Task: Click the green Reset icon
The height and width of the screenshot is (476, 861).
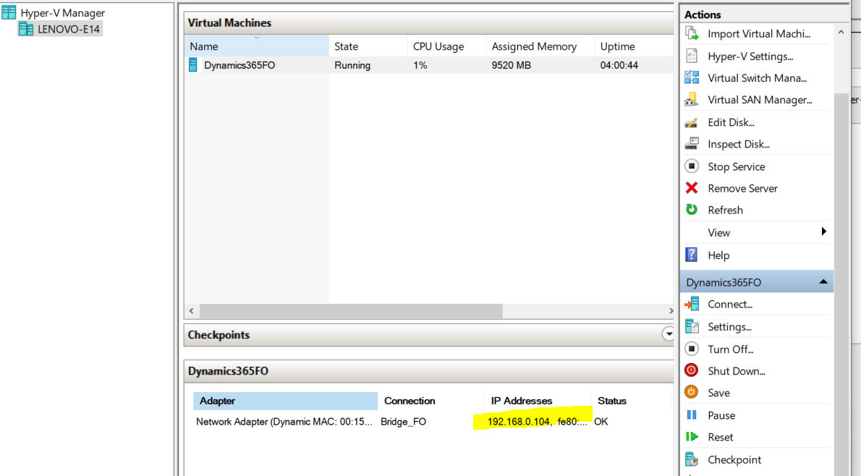Action: click(x=692, y=437)
